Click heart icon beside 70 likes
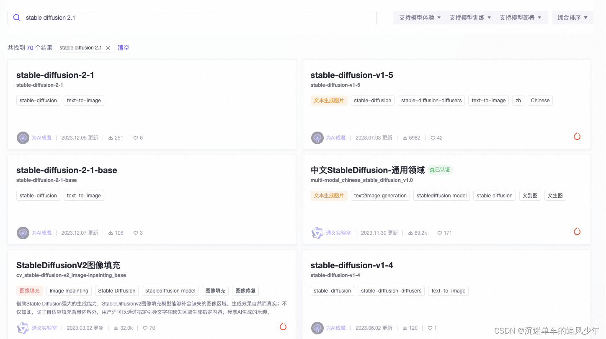Viewport: 606px width, 339px height. point(145,328)
